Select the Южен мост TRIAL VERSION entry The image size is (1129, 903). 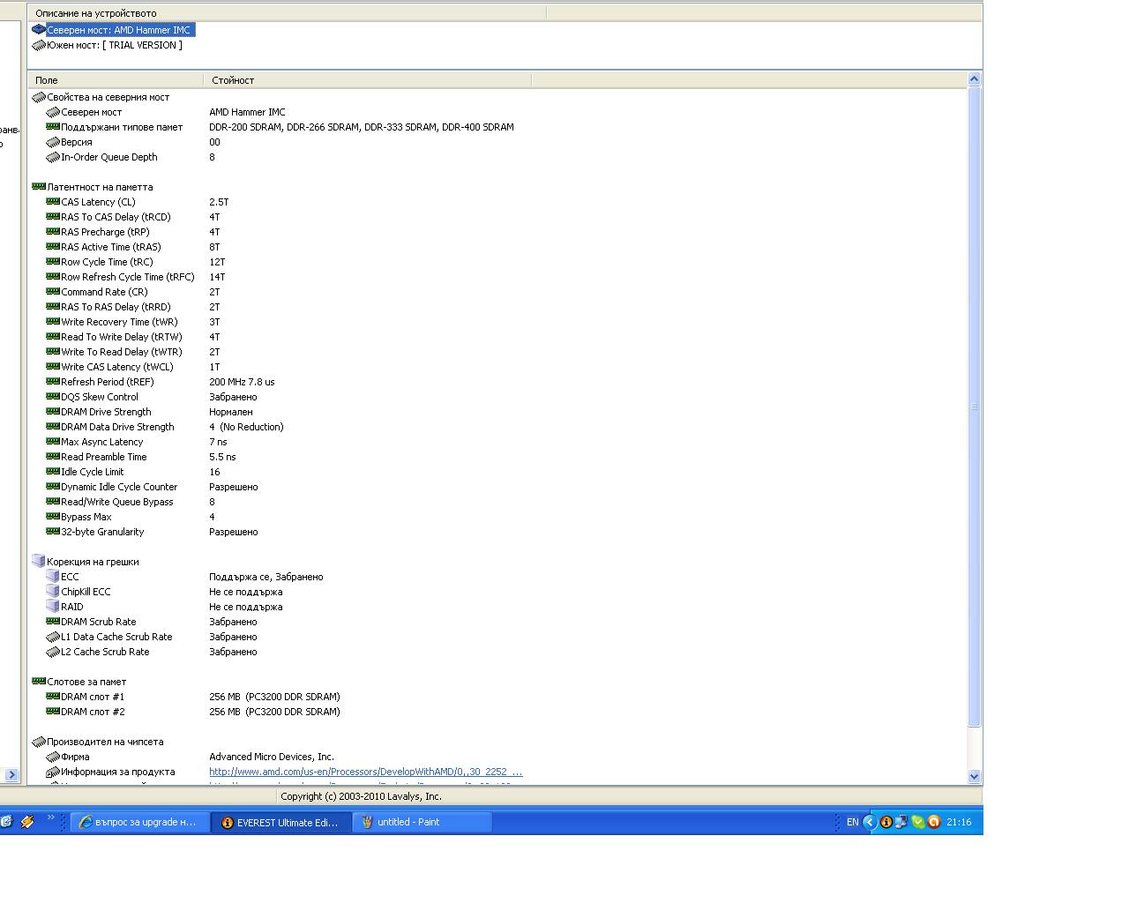[x=114, y=45]
